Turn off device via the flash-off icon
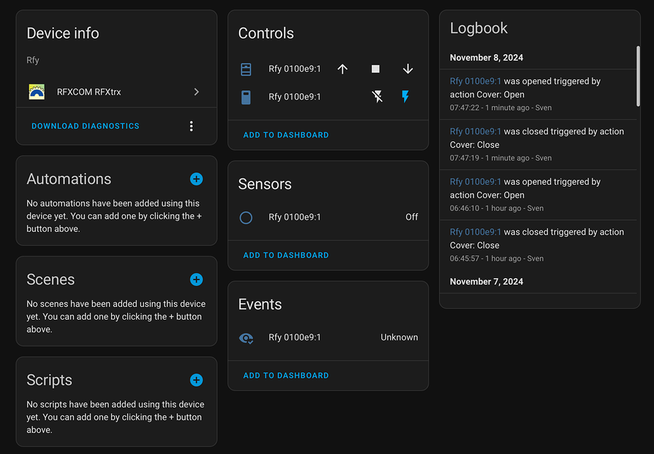654x454 pixels. tap(377, 97)
